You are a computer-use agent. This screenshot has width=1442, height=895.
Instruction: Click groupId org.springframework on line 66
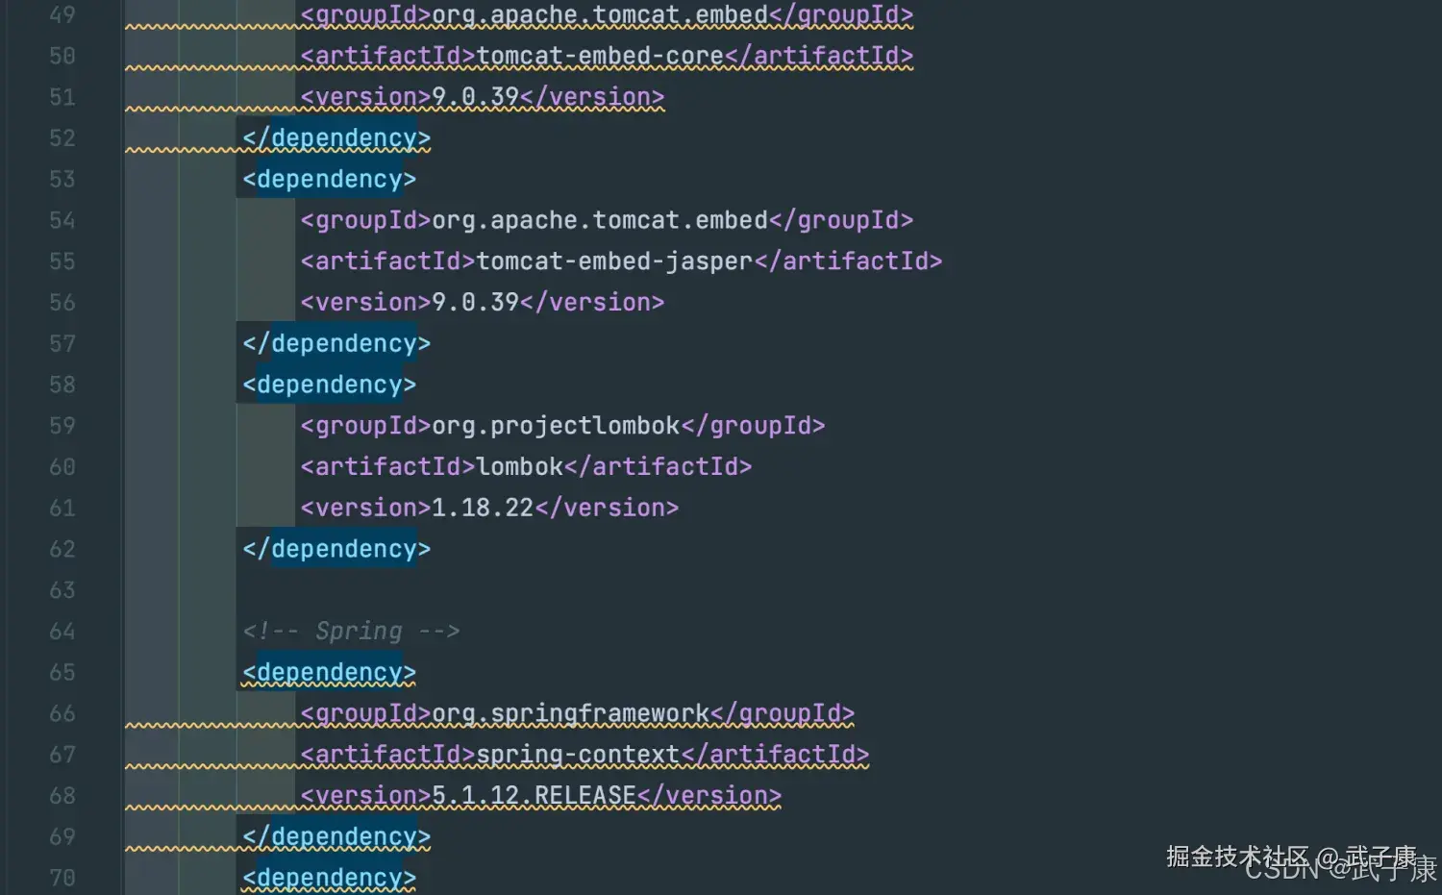578,714
